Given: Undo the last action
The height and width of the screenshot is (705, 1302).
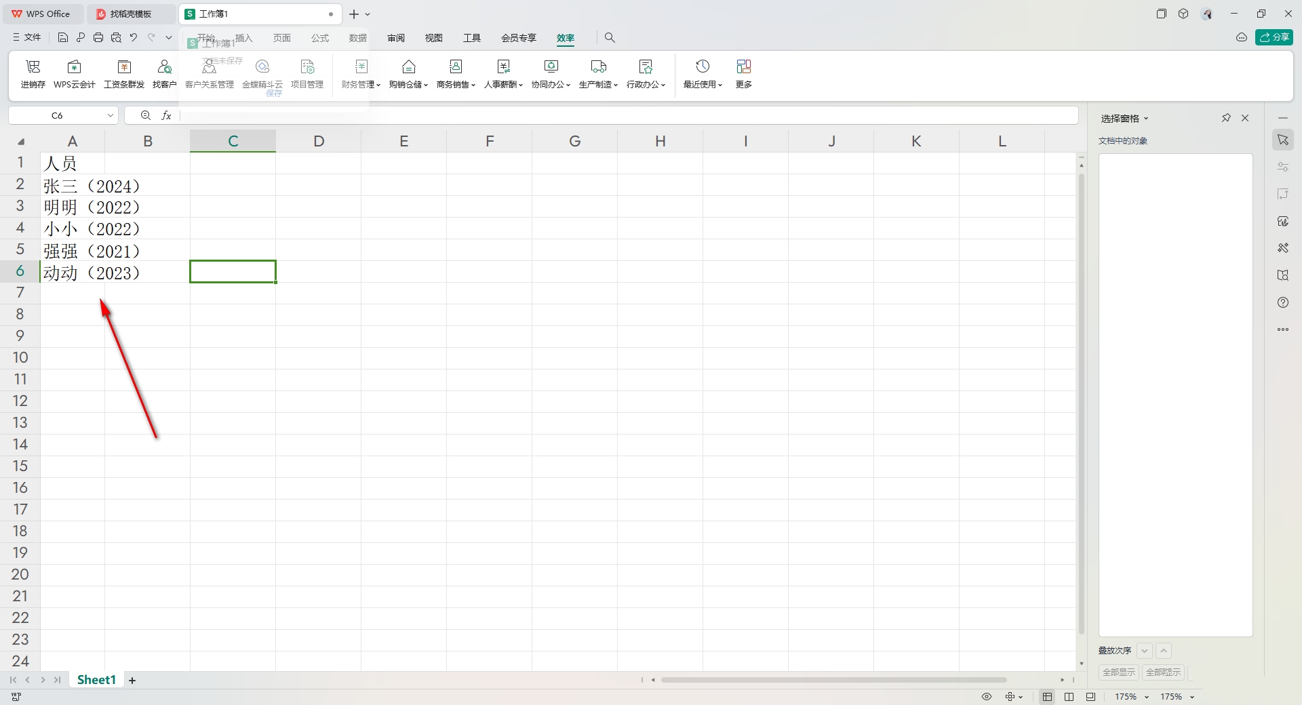Looking at the screenshot, I should pyautogui.click(x=134, y=37).
